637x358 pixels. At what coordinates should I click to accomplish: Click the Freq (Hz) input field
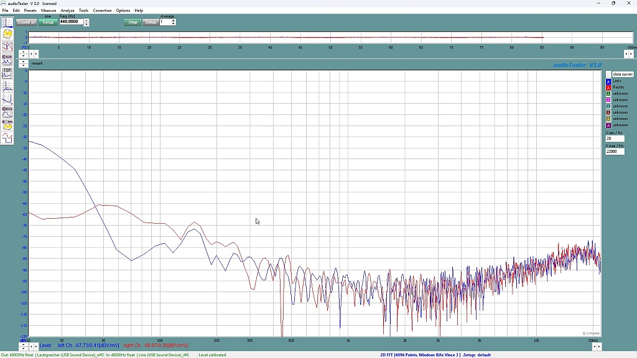[71, 22]
